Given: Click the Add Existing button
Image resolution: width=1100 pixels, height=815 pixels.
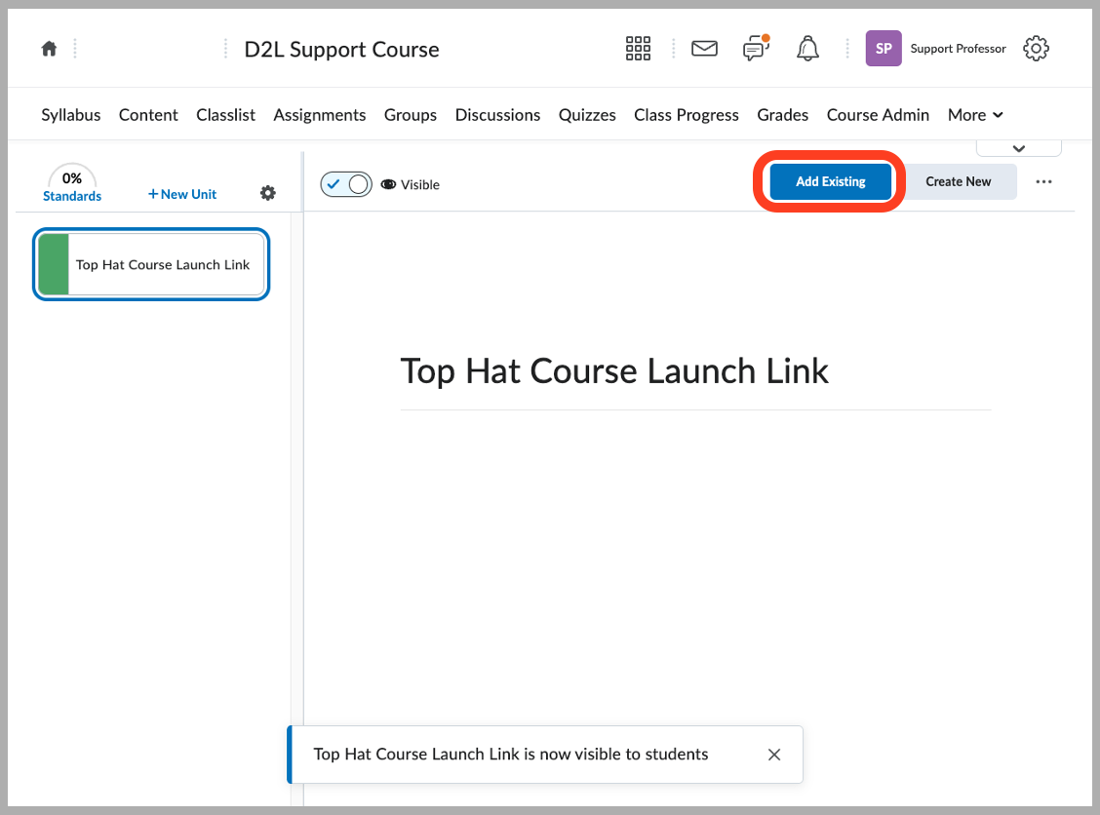Looking at the screenshot, I should [830, 181].
